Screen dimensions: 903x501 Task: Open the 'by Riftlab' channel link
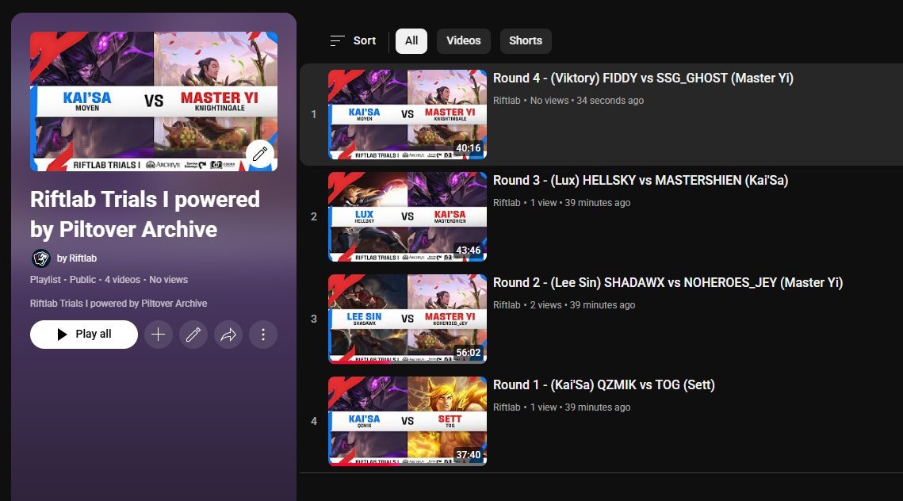(x=77, y=258)
